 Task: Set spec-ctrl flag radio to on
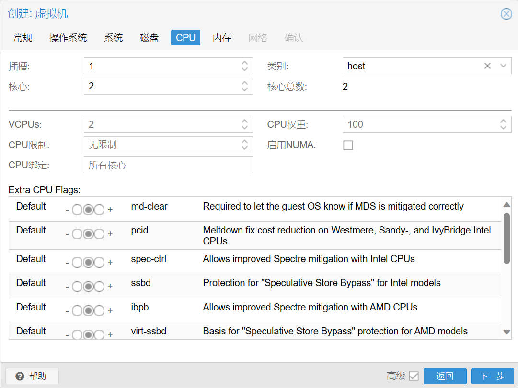[99, 263]
